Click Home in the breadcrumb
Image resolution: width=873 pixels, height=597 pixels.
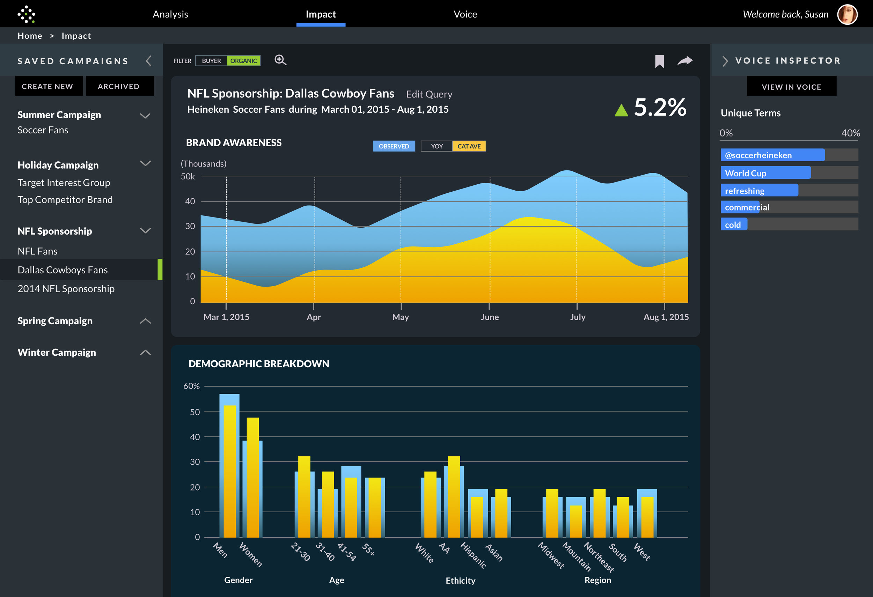[30, 36]
